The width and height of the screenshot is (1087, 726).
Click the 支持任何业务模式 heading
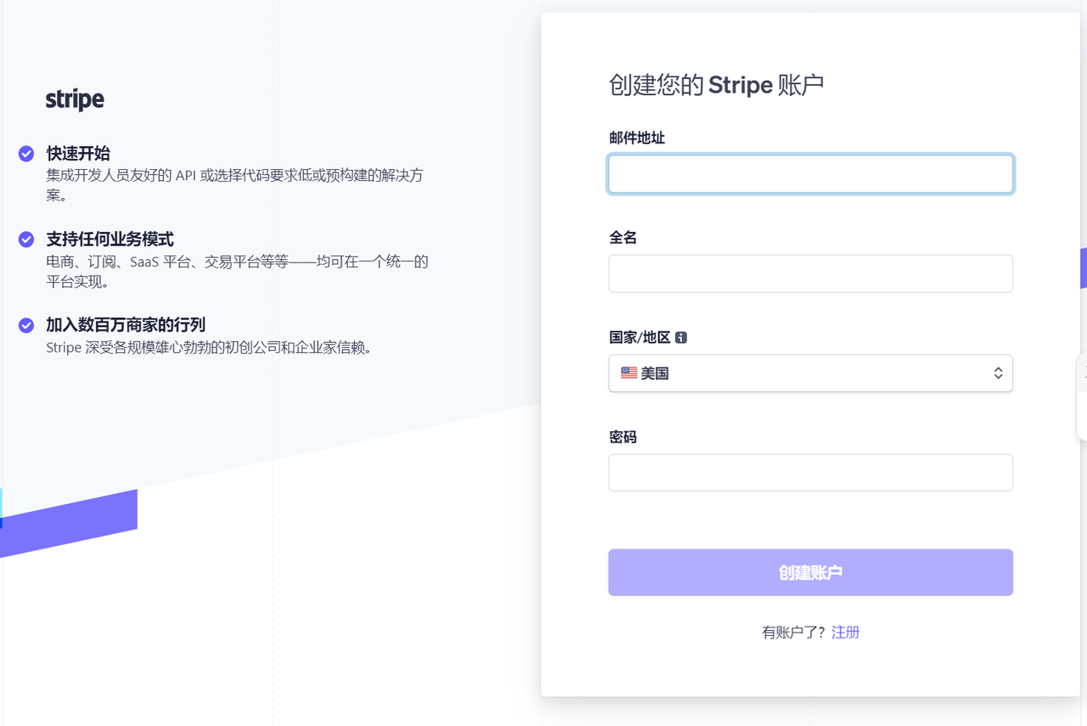[110, 239]
